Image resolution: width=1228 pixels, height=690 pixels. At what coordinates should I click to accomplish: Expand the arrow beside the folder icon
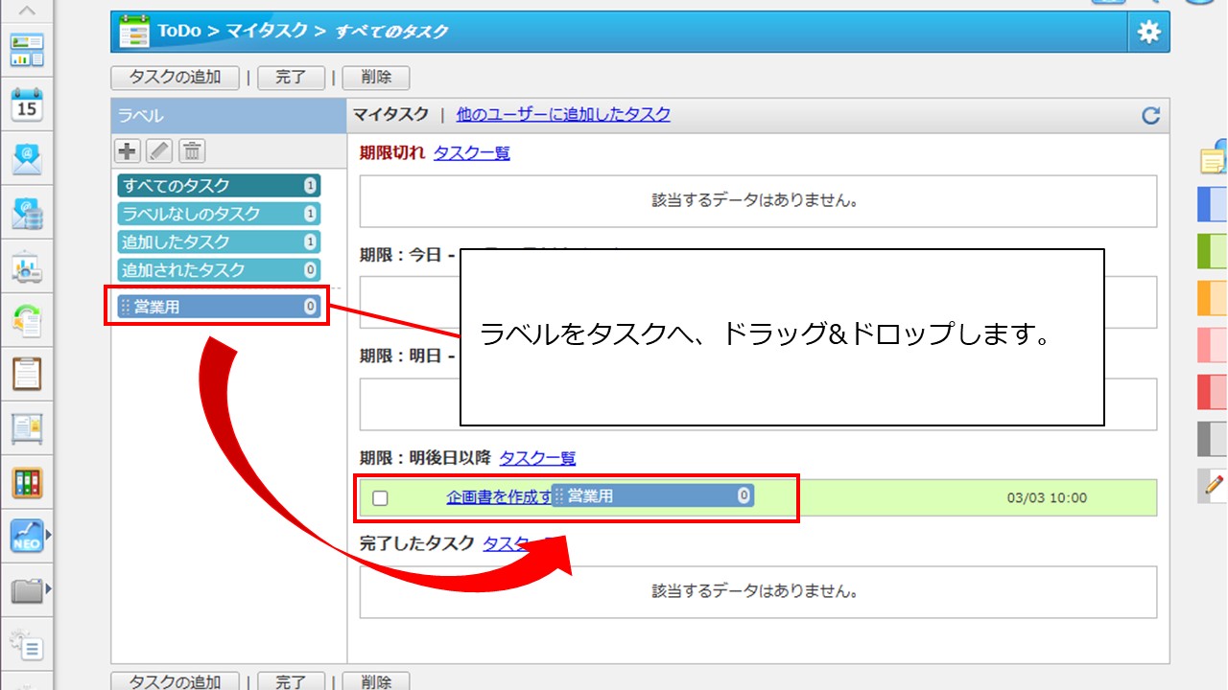49,588
